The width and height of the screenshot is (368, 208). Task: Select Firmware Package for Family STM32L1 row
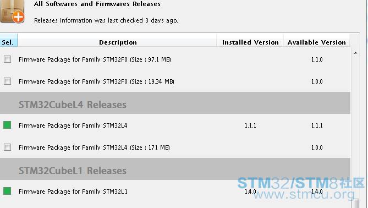(175, 191)
